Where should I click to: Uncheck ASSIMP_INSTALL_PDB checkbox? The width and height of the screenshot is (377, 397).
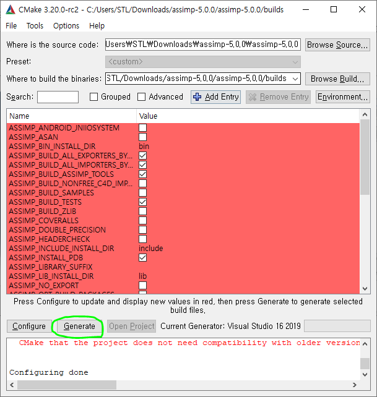pos(143,257)
